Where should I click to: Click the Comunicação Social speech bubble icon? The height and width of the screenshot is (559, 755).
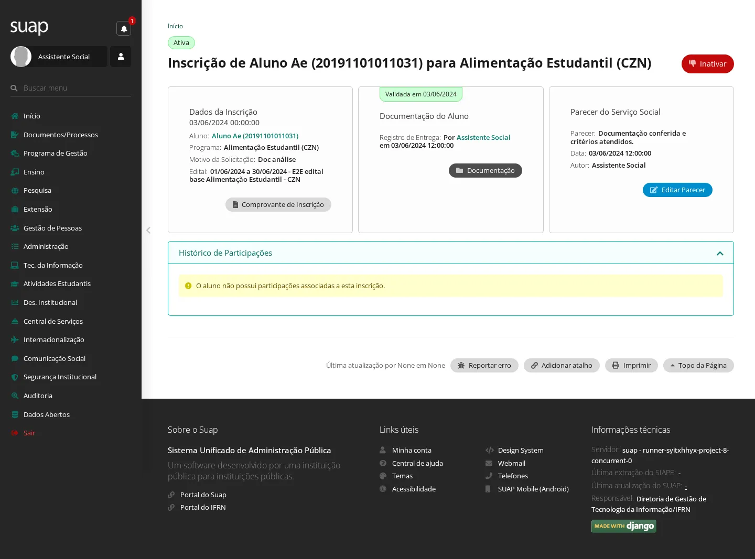[15, 358]
